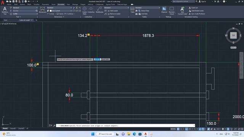Select the Multileader tool
This screenshot has width=244, height=137.
click(100, 10)
